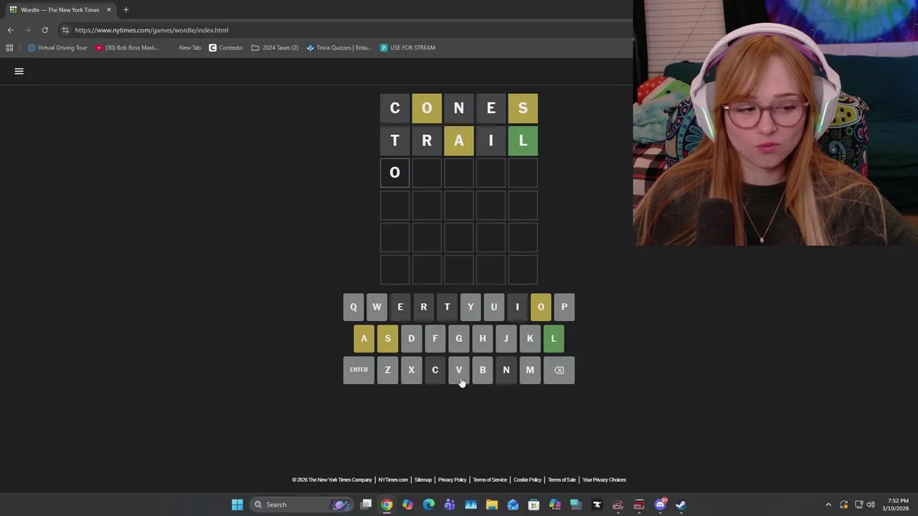The height and width of the screenshot is (516, 918).
Task: Reload the Wordle page
Action: click(x=44, y=30)
